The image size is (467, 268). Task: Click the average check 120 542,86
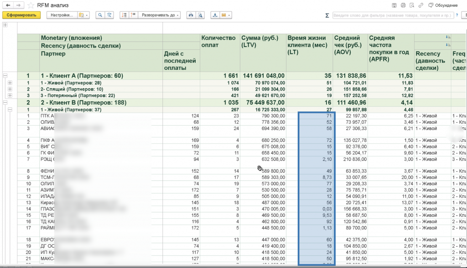click(x=355, y=221)
